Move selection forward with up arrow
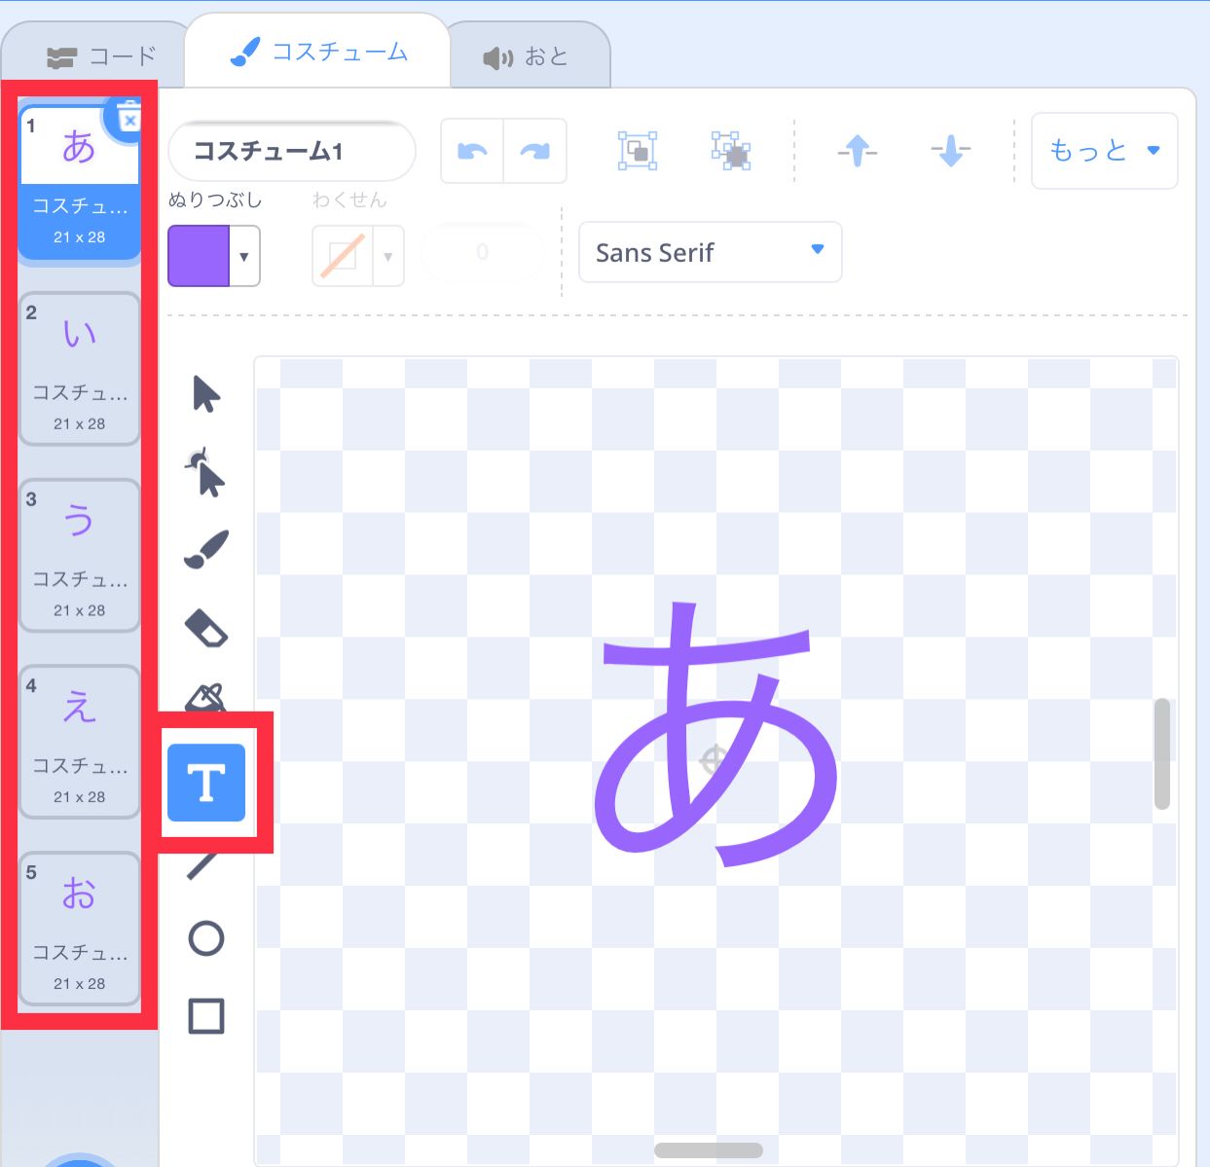This screenshot has width=1210, height=1167. pos(857,151)
